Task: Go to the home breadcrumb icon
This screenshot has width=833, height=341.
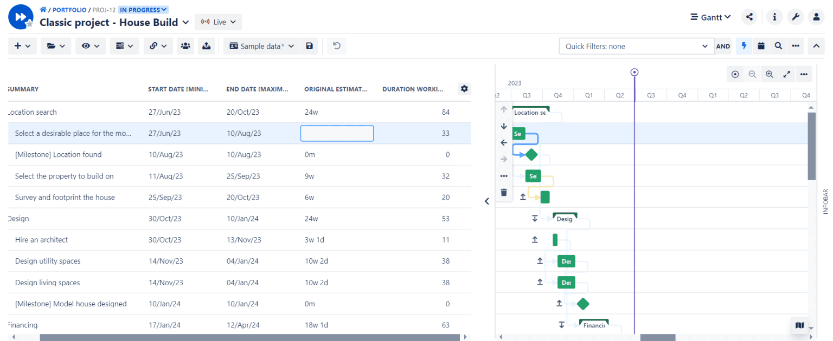Action: pyautogui.click(x=43, y=10)
